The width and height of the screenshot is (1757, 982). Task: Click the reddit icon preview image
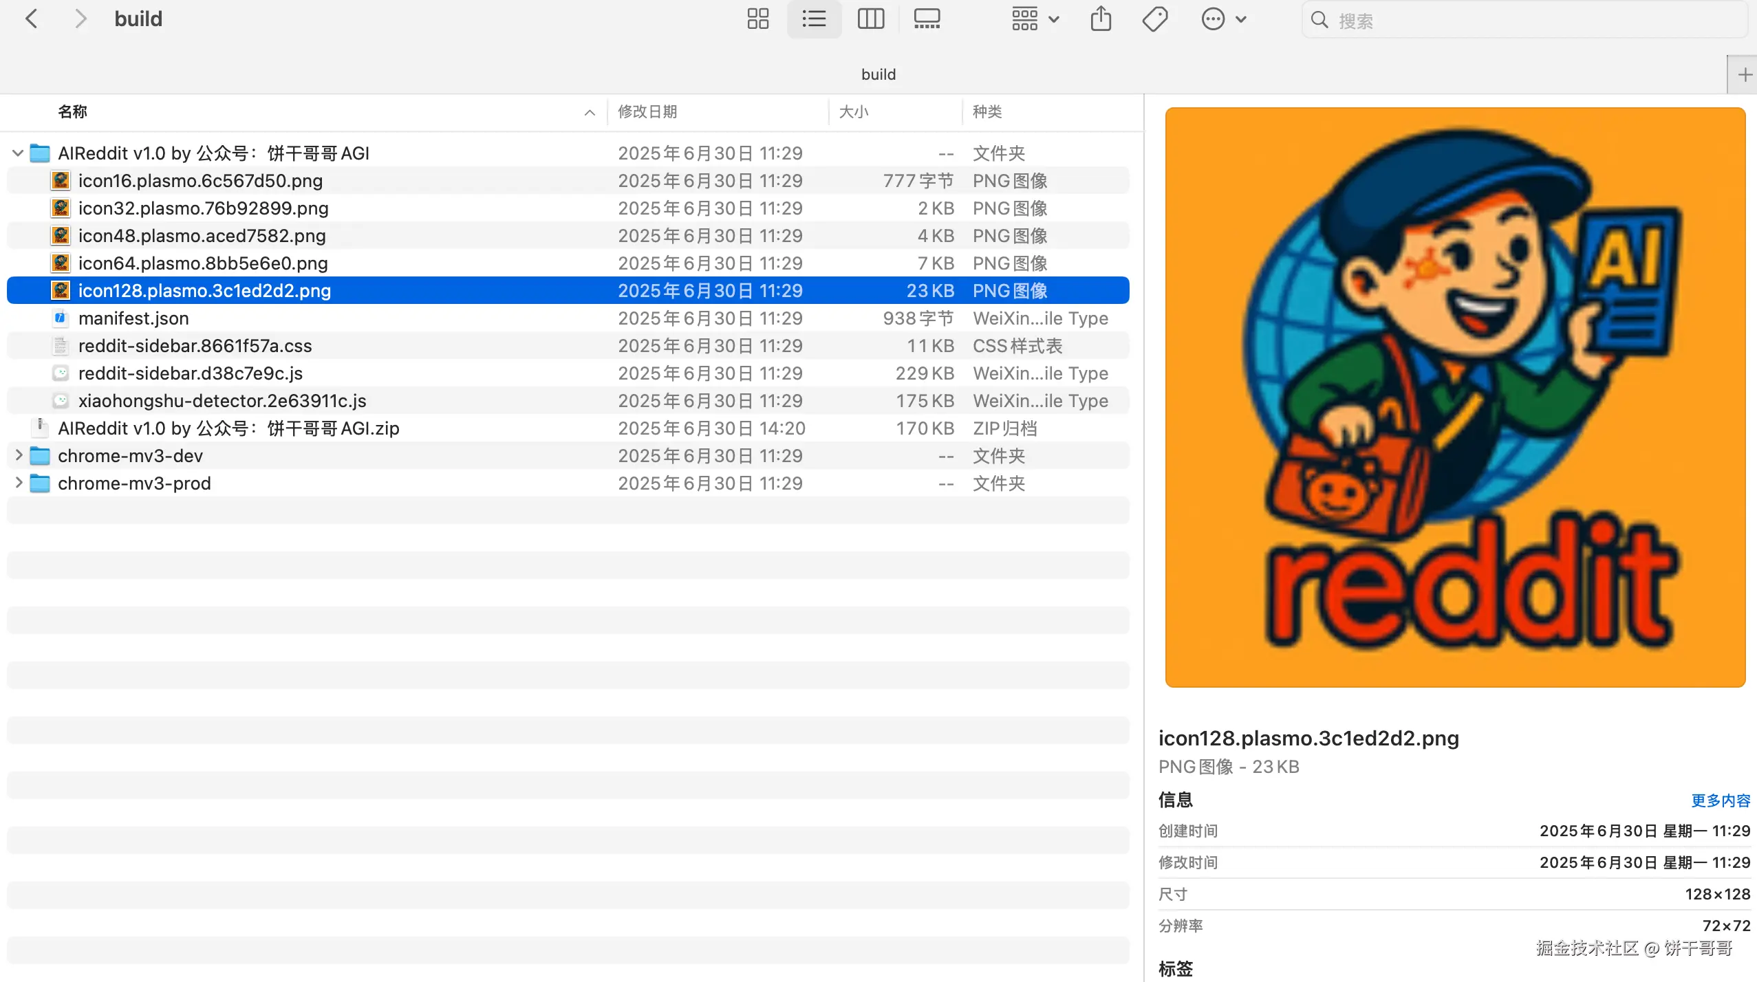tap(1455, 397)
